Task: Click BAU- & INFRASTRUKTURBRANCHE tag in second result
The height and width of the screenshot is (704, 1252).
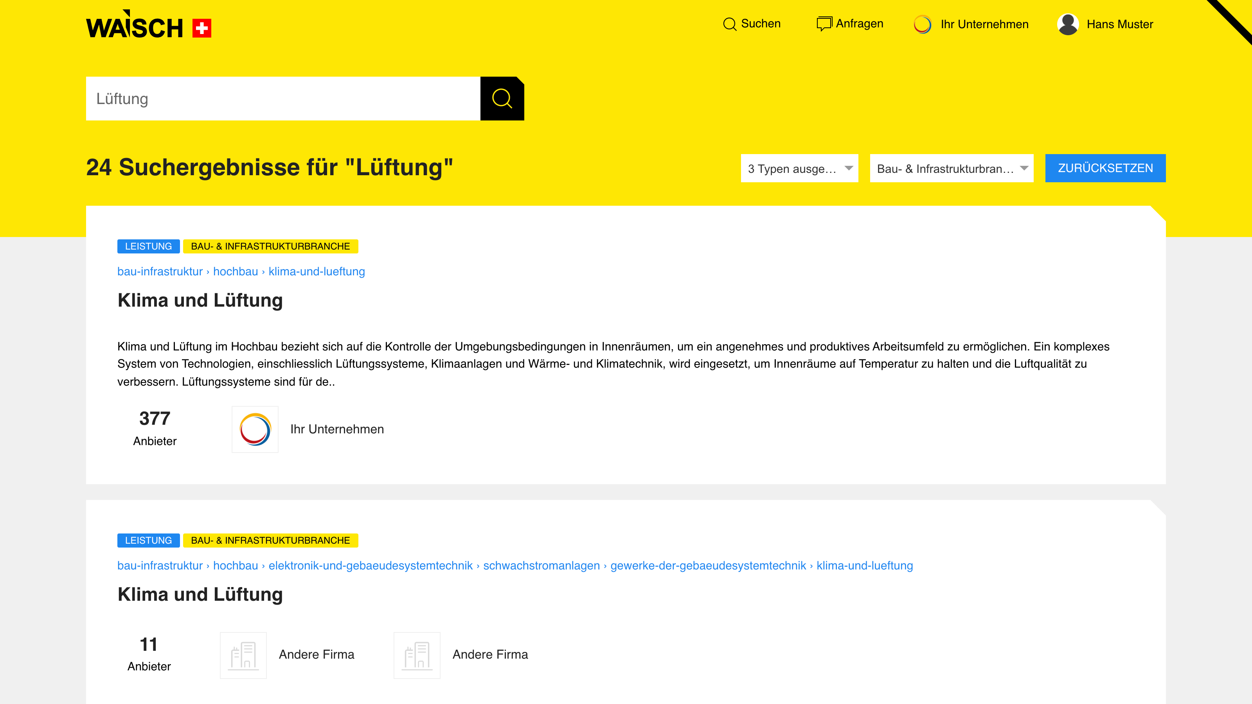Action: coord(270,540)
